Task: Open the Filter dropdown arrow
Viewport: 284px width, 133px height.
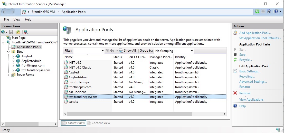Action: [x=103, y=51]
